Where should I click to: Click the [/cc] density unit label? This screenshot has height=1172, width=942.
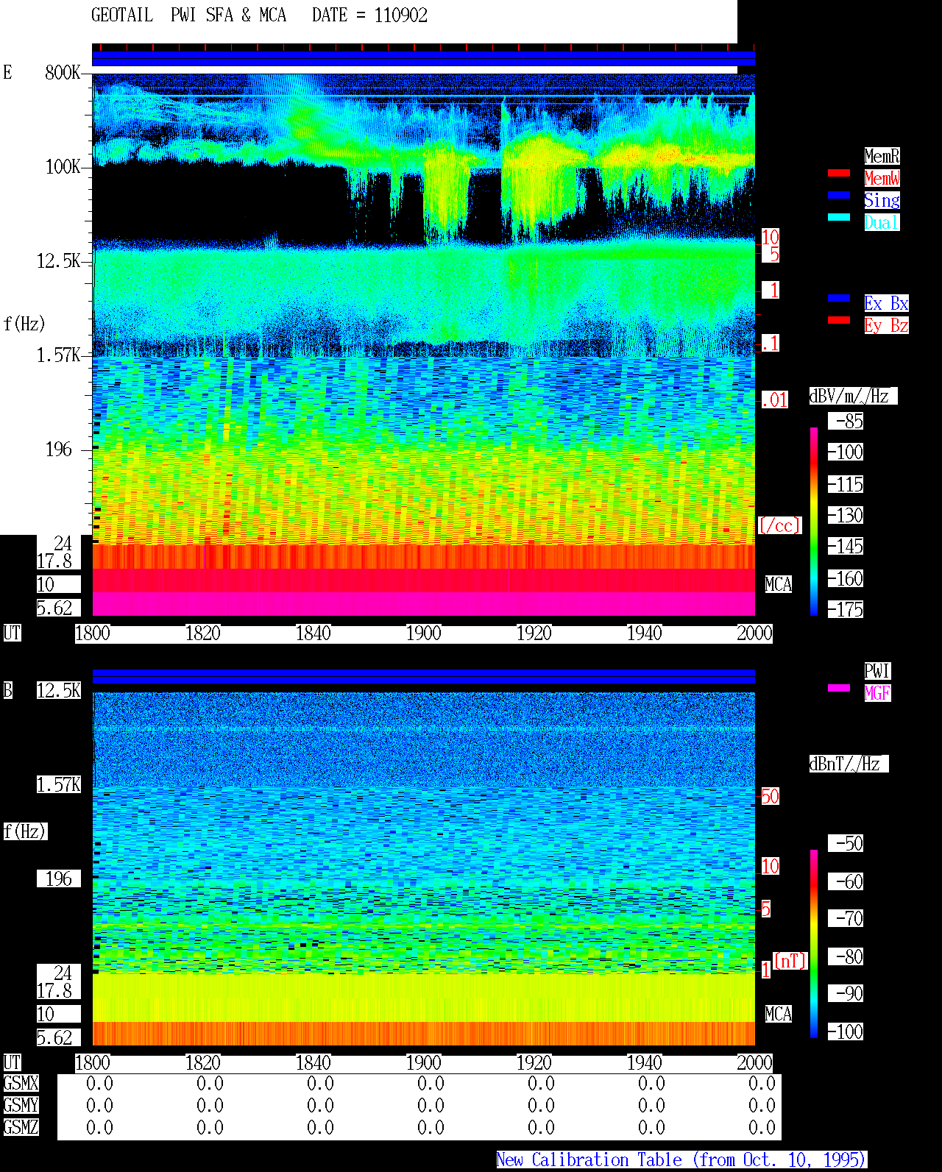coord(779,525)
